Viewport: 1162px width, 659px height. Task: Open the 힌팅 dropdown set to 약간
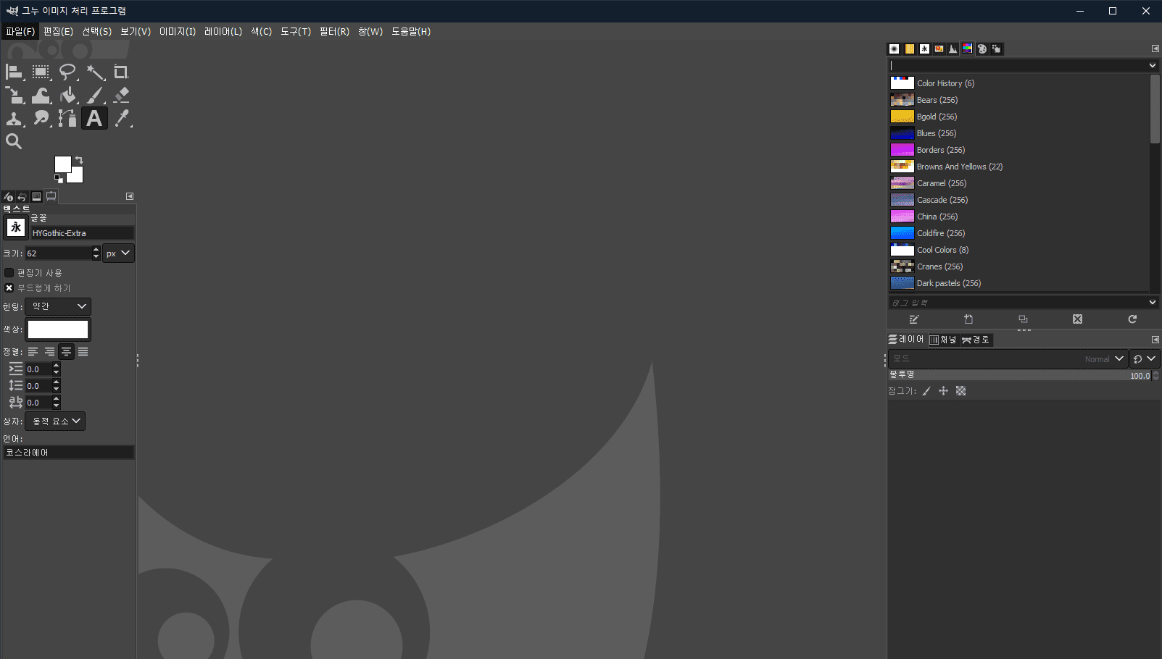coord(58,306)
